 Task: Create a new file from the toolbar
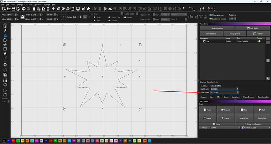point(4,9)
